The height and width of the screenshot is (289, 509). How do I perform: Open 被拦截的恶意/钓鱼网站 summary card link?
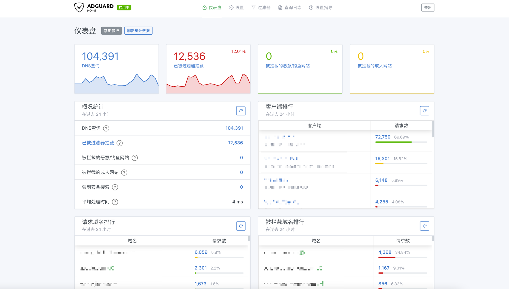pos(288,66)
